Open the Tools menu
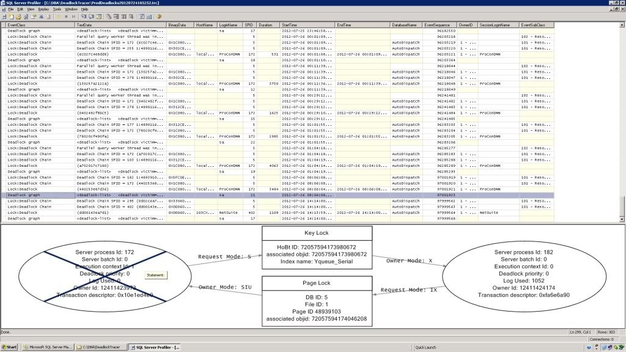The height and width of the screenshot is (352, 626). tap(57, 9)
